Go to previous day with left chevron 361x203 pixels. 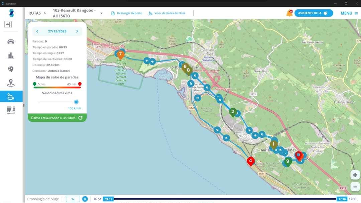point(37,31)
